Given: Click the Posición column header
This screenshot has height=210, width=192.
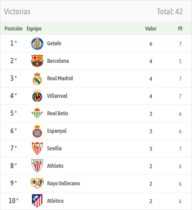Looking at the screenshot, I should 13,29.
